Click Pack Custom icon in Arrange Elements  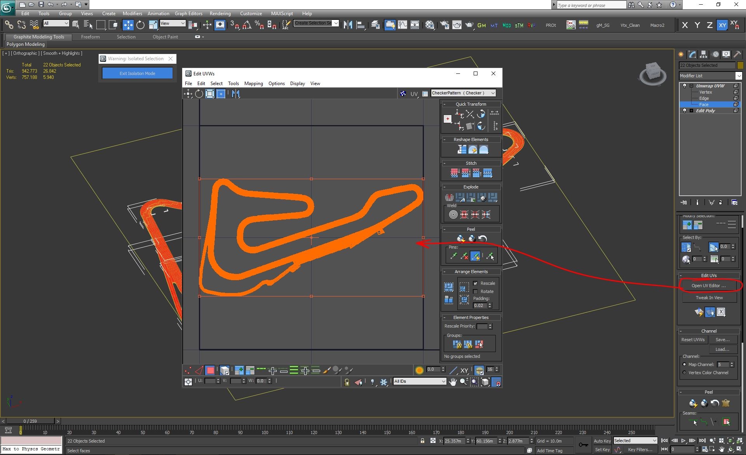click(x=449, y=287)
